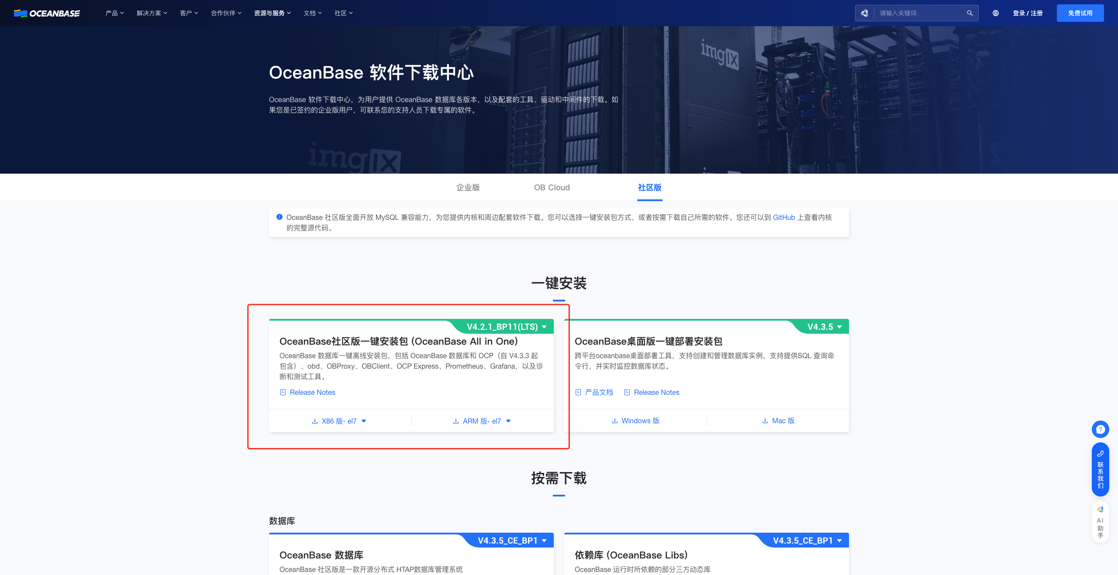1118x575 pixels.
Task: Switch to the OB Cloud tab
Action: [x=552, y=188]
